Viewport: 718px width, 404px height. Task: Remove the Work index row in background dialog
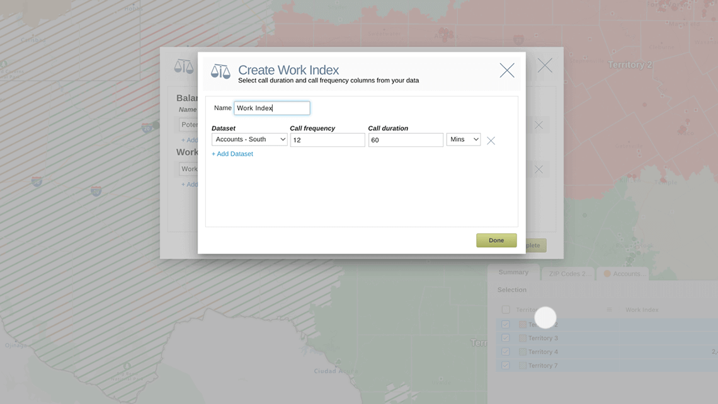click(x=539, y=170)
